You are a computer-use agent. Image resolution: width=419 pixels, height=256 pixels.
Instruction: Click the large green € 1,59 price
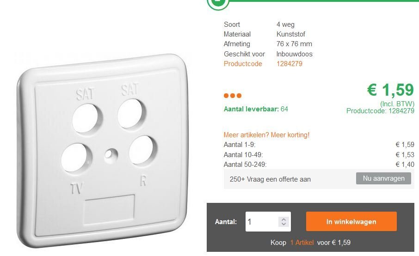[390, 90]
